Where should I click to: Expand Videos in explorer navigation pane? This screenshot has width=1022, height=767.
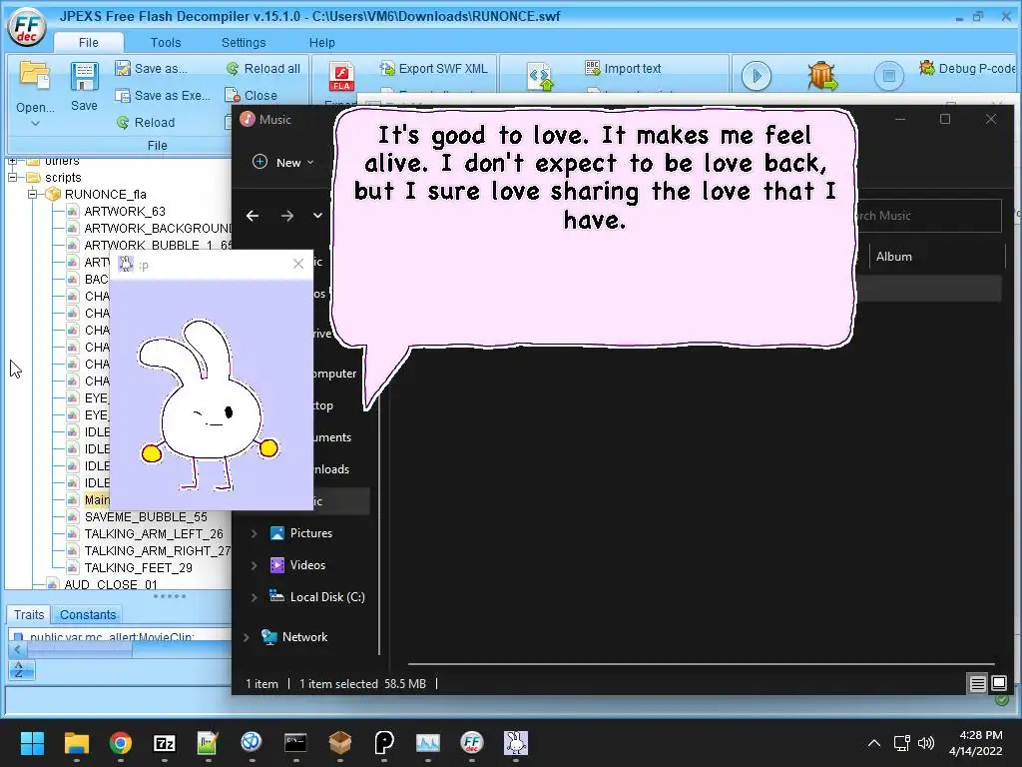pos(254,565)
